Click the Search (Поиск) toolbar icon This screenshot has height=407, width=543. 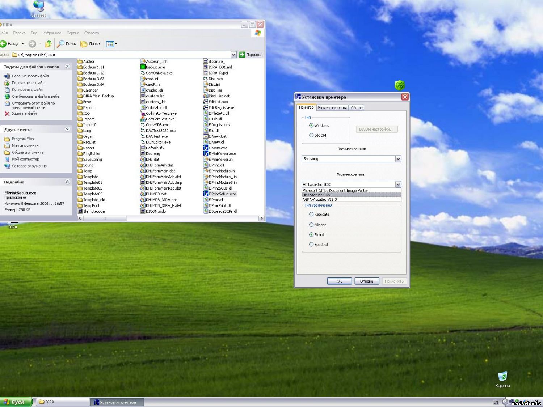[x=61, y=44]
